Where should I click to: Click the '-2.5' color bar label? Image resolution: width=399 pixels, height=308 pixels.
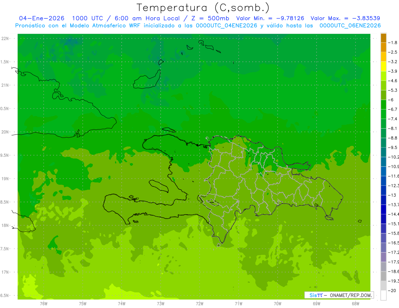393,52
